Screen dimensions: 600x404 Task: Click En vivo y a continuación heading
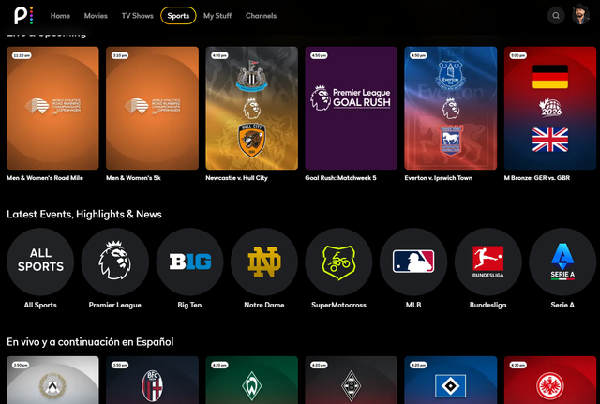point(90,342)
